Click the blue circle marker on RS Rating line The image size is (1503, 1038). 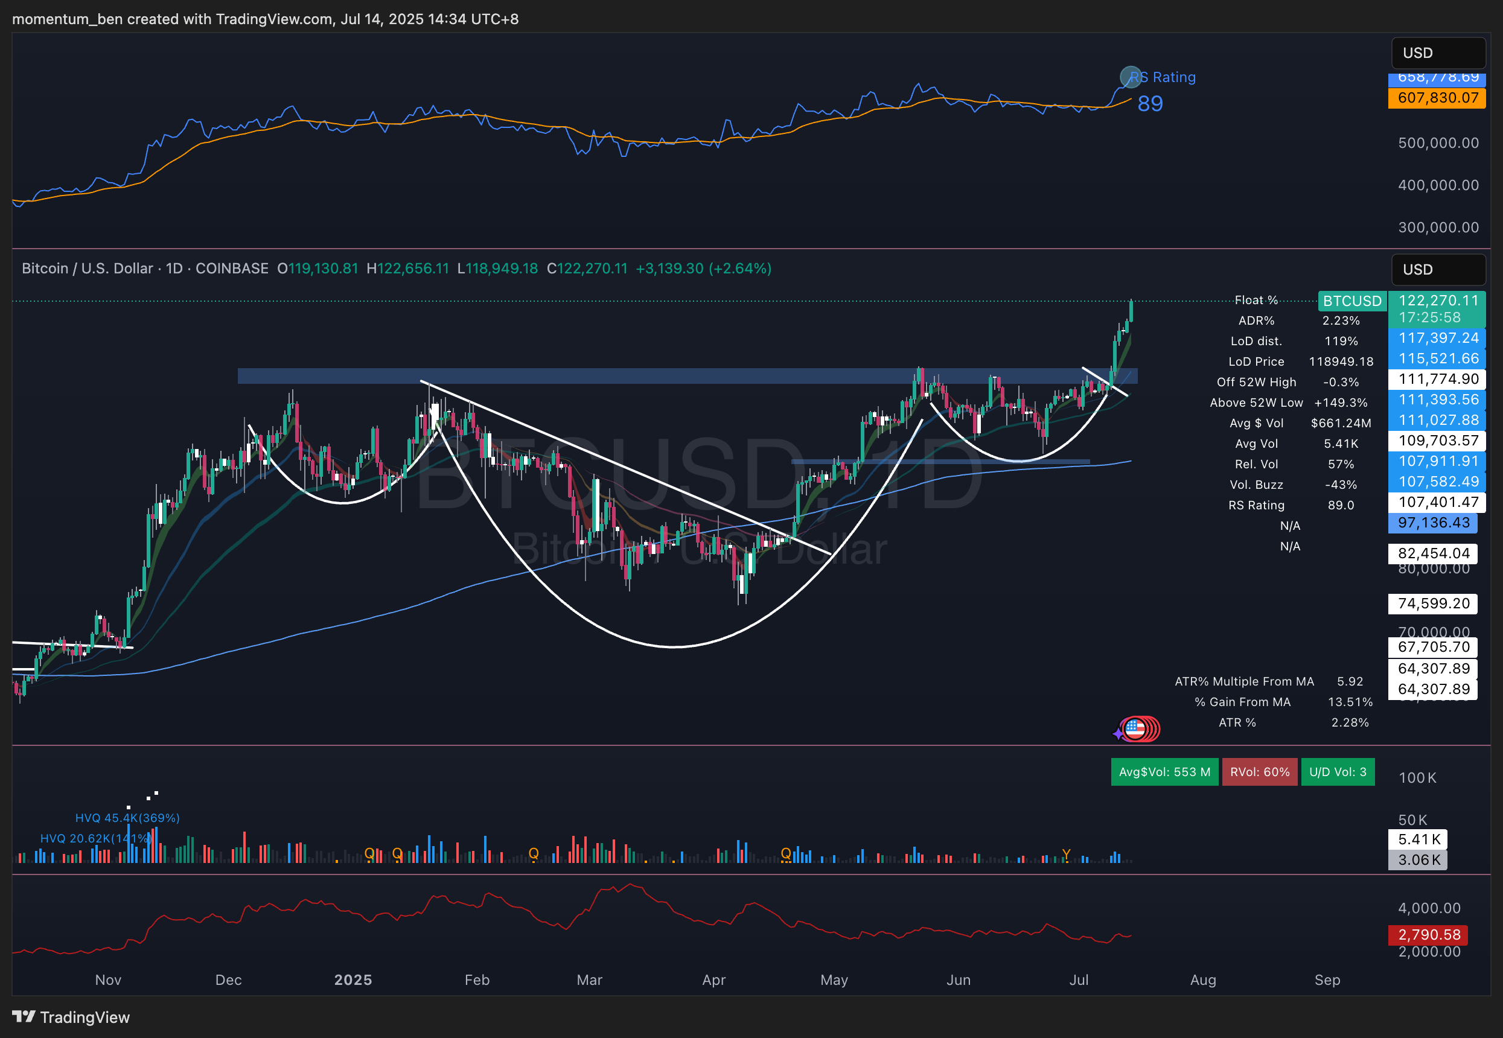[1131, 77]
